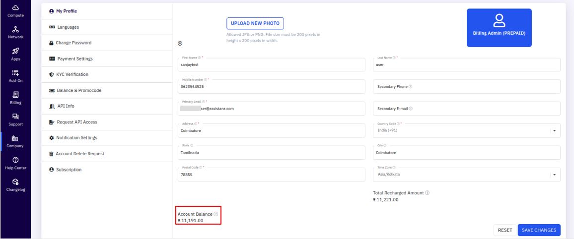Click the Secondary E-mail field
Screen dimensions: 574x239
pos(467,109)
